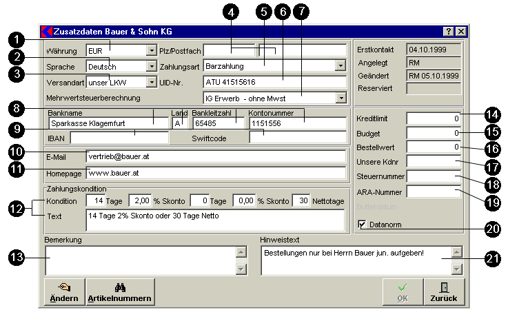Toggle the Datanorm checkbox
The height and width of the screenshot is (332, 508).
pyautogui.click(x=363, y=225)
